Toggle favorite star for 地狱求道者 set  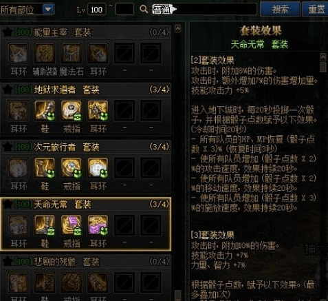click(x=7, y=89)
